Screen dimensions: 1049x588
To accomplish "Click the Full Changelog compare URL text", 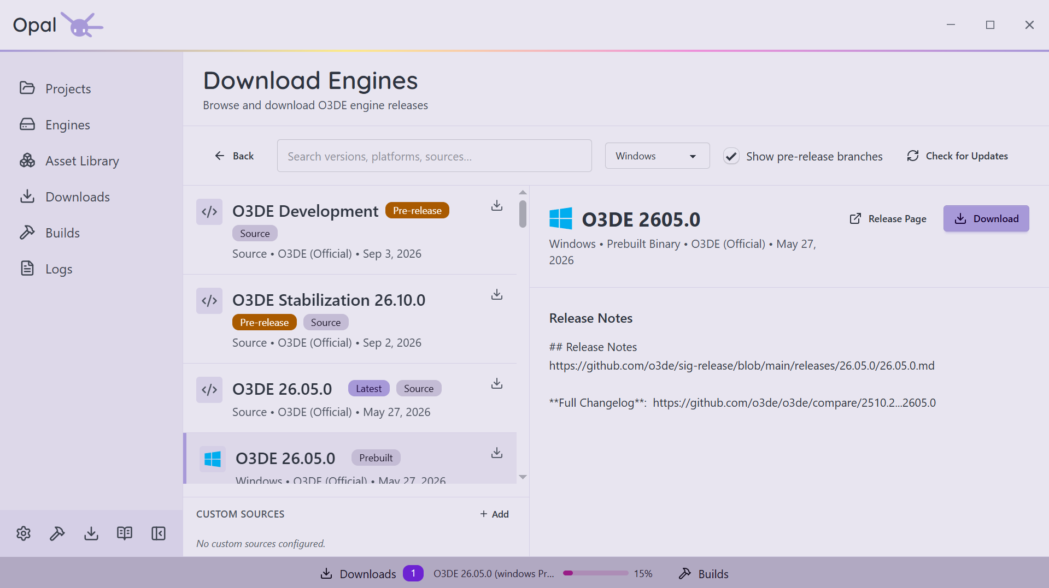I will [x=794, y=402].
